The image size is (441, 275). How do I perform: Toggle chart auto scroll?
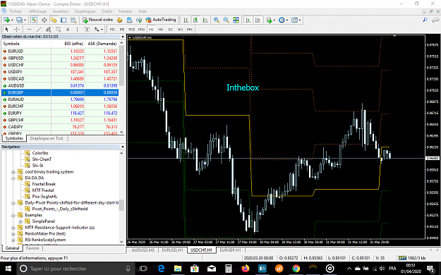point(248,20)
